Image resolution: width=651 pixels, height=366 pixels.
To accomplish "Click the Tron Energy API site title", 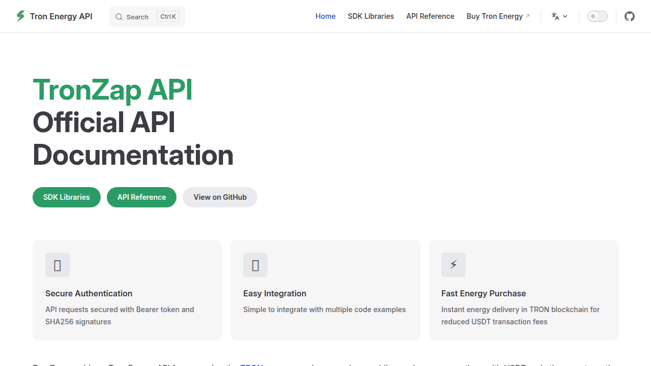I will [61, 16].
